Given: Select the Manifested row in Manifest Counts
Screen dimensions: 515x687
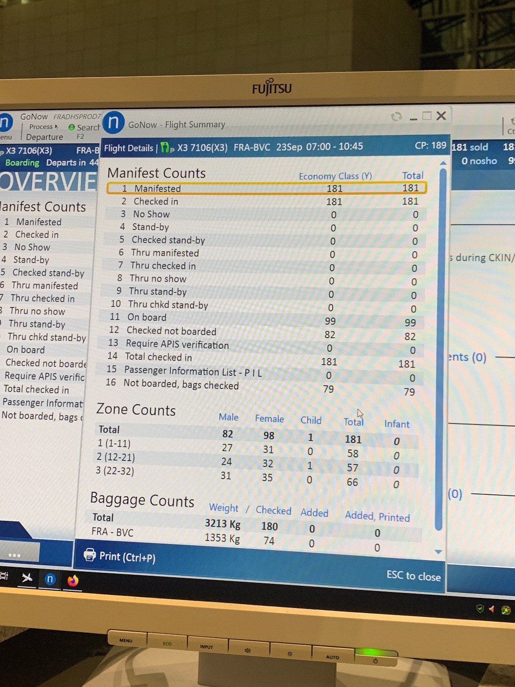Looking at the screenshot, I should tap(267, 188).
